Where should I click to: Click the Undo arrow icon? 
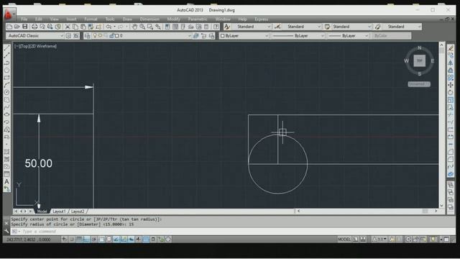(109, 27)
